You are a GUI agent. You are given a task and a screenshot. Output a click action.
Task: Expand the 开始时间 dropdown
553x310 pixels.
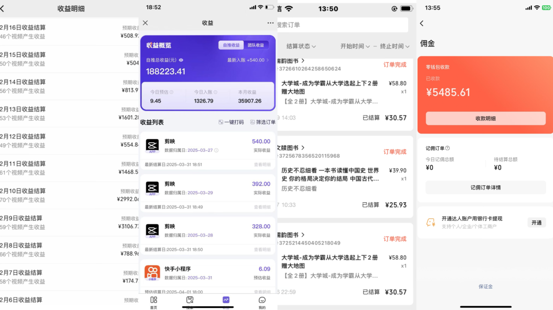[355, 46]
